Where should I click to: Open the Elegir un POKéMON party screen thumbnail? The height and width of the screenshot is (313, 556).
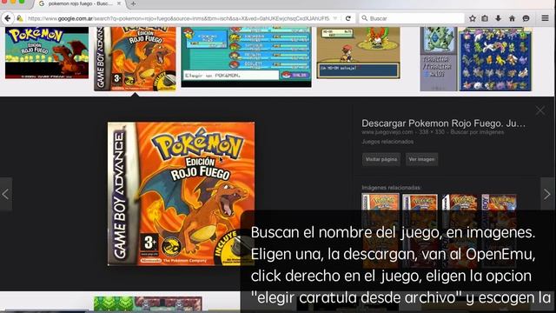pyautogui.click(x=246, y=57)
